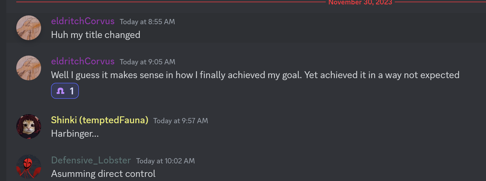Click the "Today at 10:02 AM" timestamp
The image size is (486, 181).
pyautogui.click(x=165, y=161)
